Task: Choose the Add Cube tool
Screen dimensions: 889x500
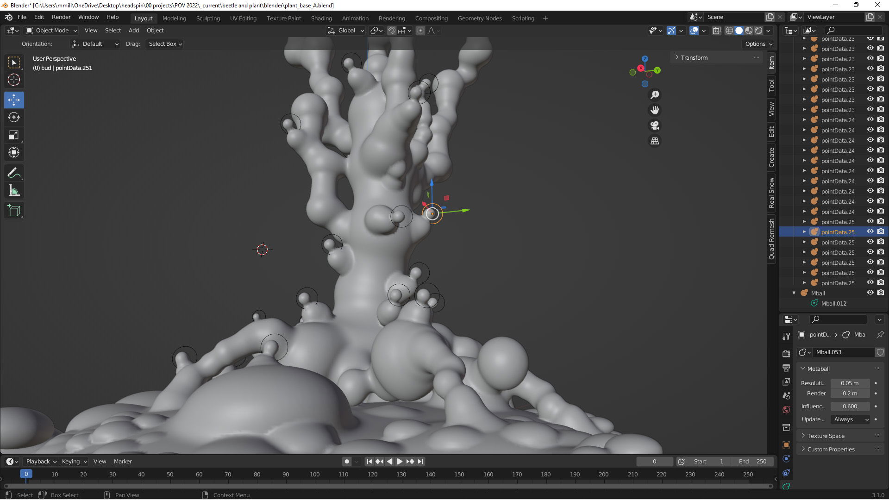Action: [14, 211]
